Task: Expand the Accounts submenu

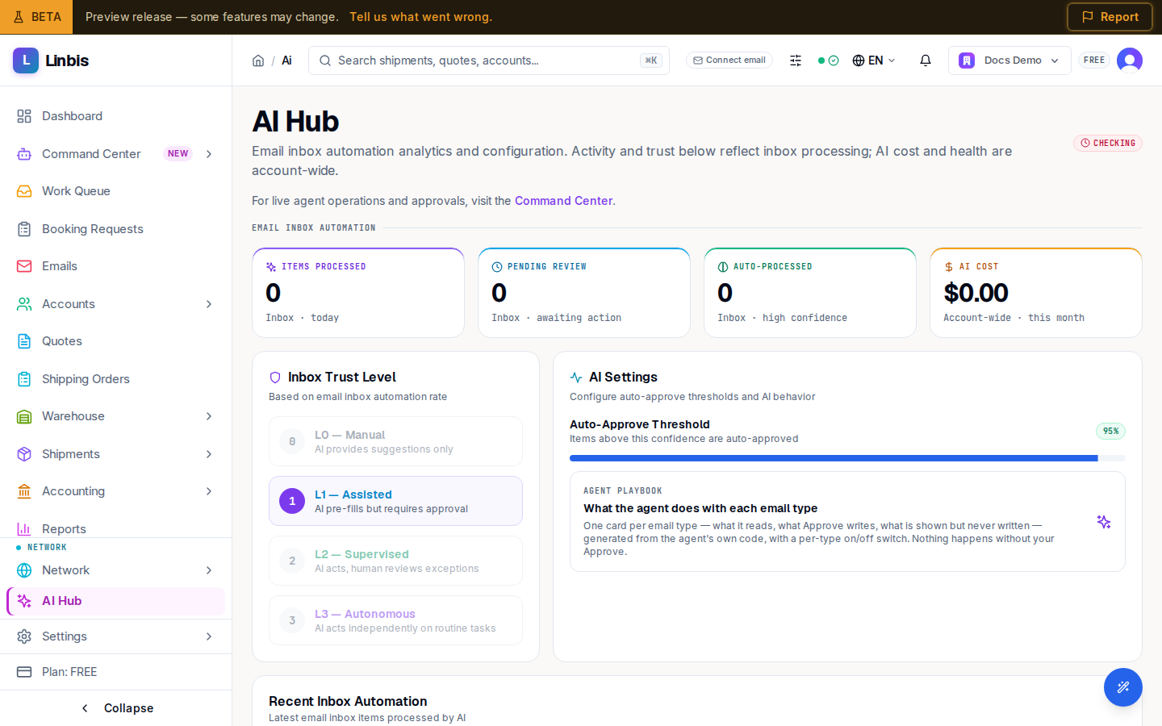Action: pos(209,304)
